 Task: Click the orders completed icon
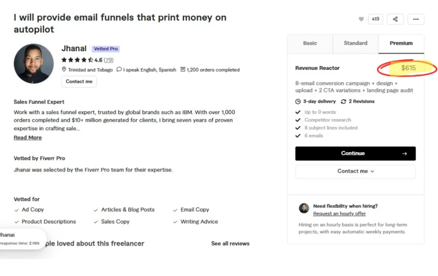(x=183, y=69)
